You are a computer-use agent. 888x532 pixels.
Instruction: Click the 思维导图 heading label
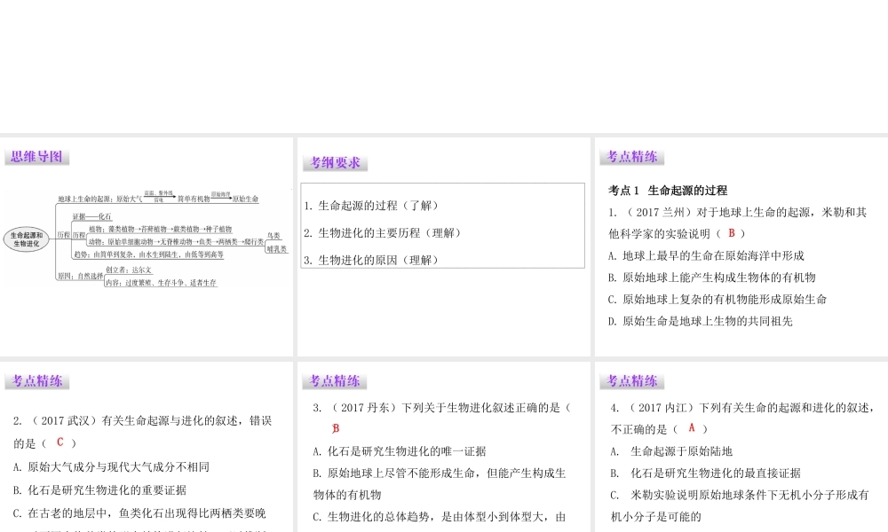(x=36, y=157)
